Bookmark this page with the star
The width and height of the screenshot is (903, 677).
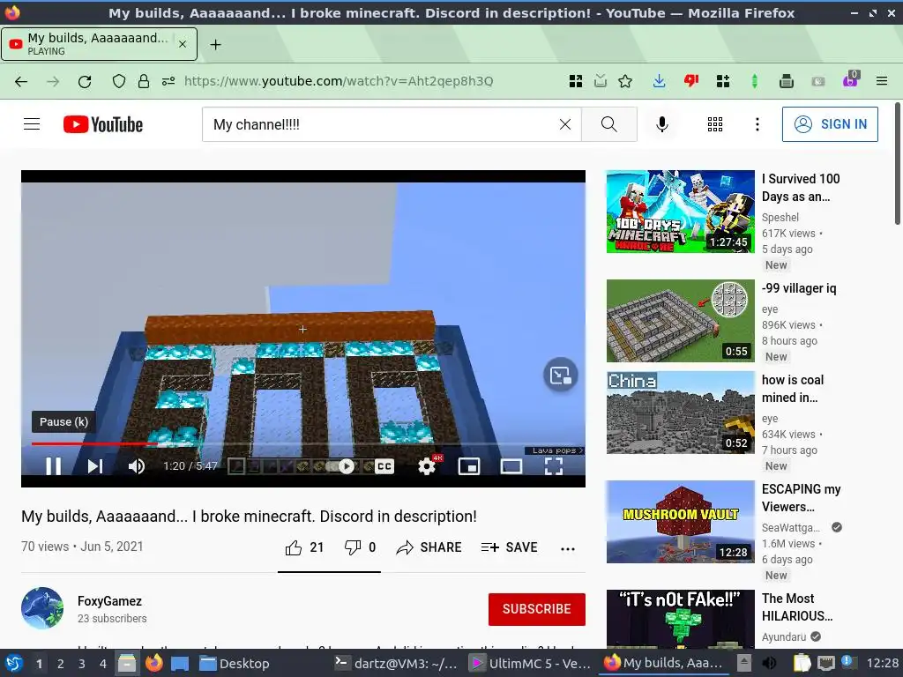(625, 81)
